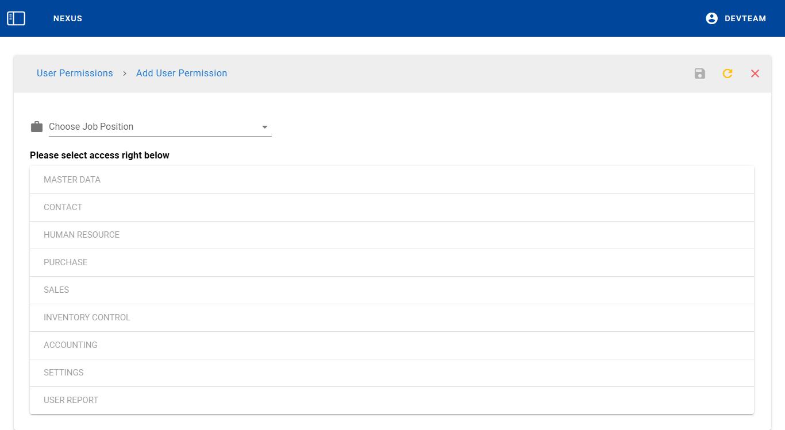This screenshot has width=785, height=430.
Task: Click the DEVTEAM user account icon
Action: [711, 18]
